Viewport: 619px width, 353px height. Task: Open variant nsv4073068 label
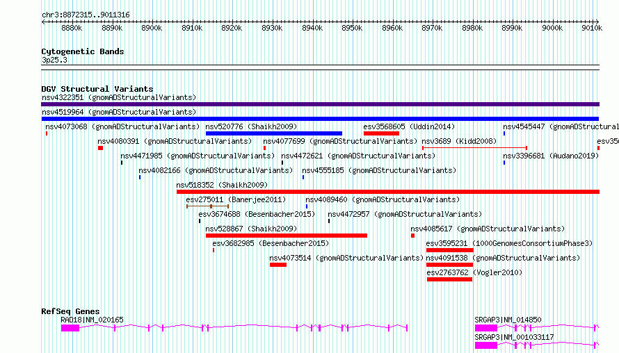(x=122, y=126)
